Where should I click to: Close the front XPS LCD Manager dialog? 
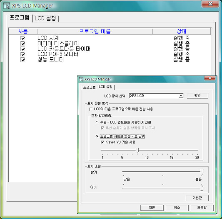click(210, 78)
